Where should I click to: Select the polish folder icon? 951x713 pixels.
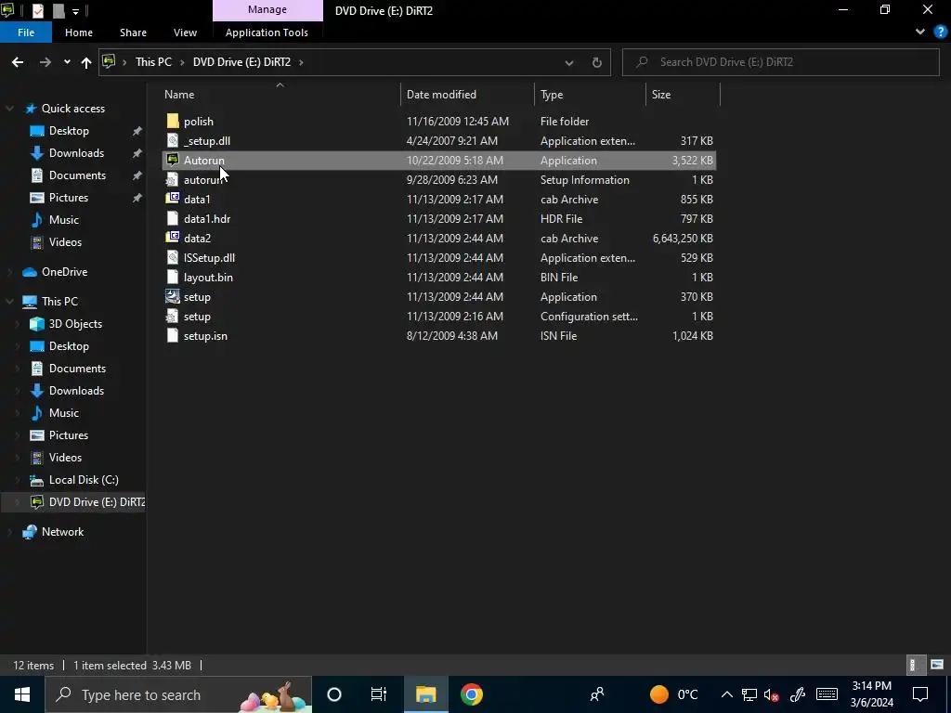[x=173, y=122]
